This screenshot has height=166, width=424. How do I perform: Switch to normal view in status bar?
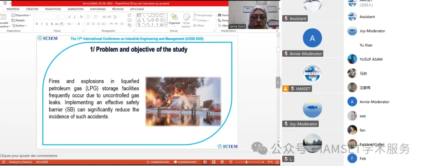[x=205, y=162]
